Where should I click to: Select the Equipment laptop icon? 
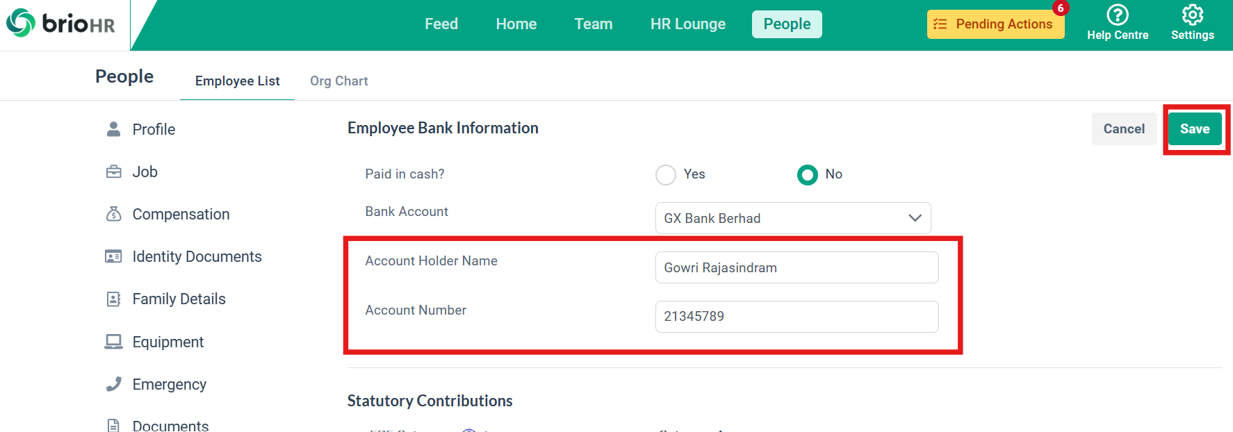tap(113, 342)
